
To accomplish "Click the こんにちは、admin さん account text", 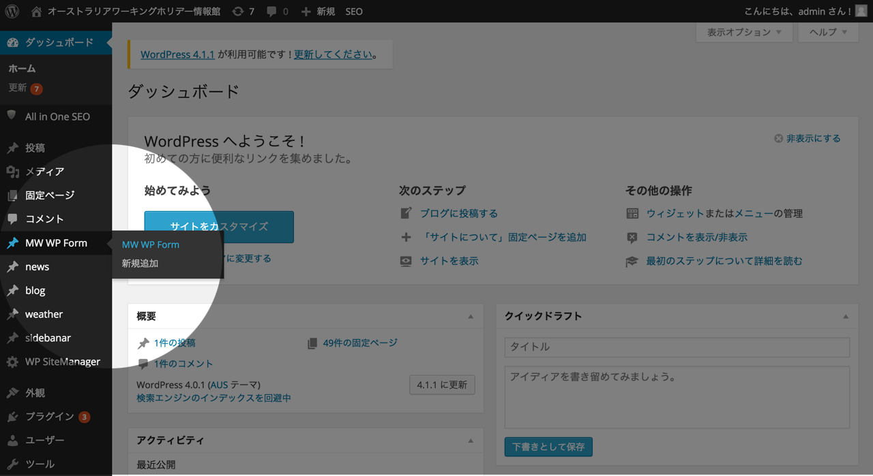I will (798, 12).
